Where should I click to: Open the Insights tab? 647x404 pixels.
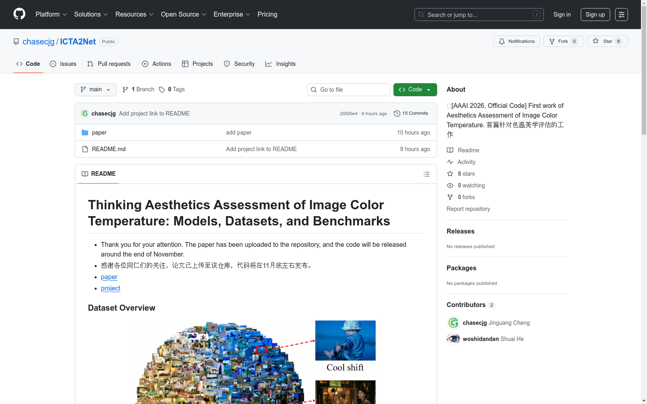click(x=281, y=64)
